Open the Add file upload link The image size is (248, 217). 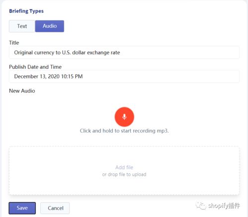(124, 167)
